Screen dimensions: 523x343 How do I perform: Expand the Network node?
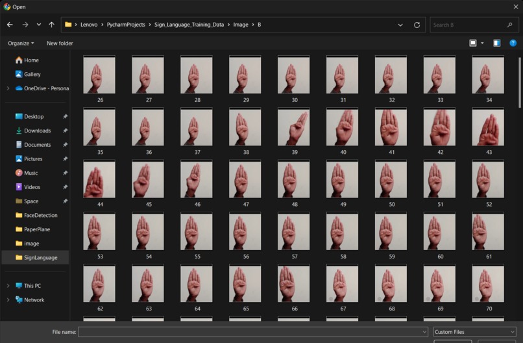click(x=8, y=299)
